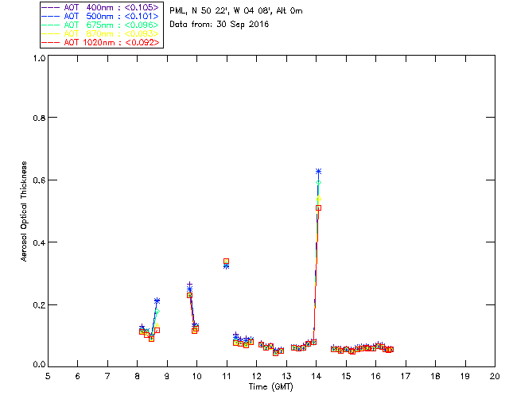
Task: Click the 1.0 y-axis tick label
Action: pos(39,58)
